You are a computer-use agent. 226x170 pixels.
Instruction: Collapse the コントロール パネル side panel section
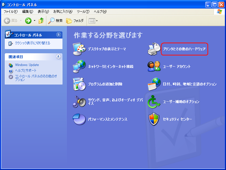point(58,35)
